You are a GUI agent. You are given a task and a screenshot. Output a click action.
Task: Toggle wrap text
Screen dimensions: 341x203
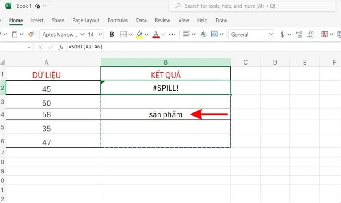tap(203, 34)
